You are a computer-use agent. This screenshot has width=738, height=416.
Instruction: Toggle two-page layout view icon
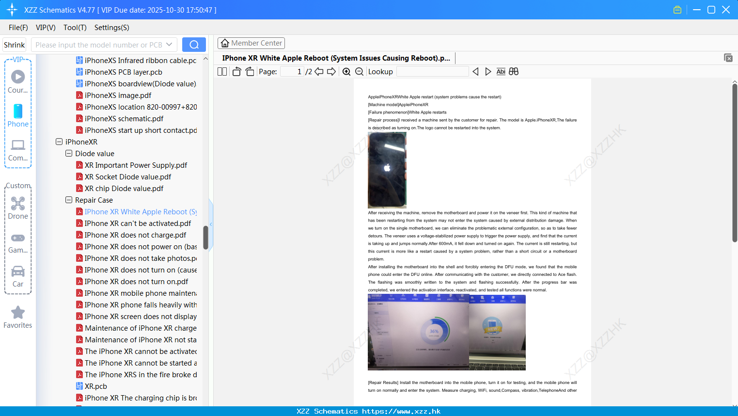pyautogui.click(x=222, y=72)
